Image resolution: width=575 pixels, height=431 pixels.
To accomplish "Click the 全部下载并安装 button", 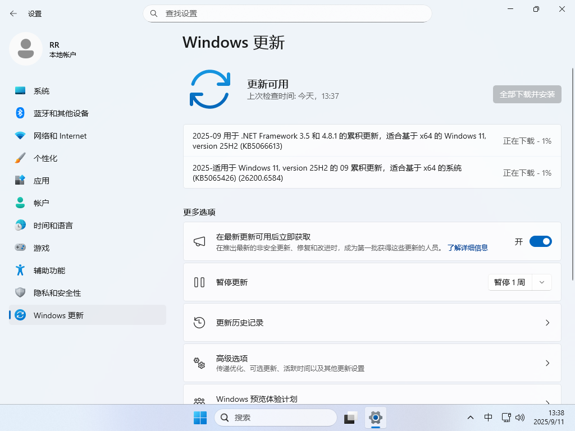I will (527, 94).
